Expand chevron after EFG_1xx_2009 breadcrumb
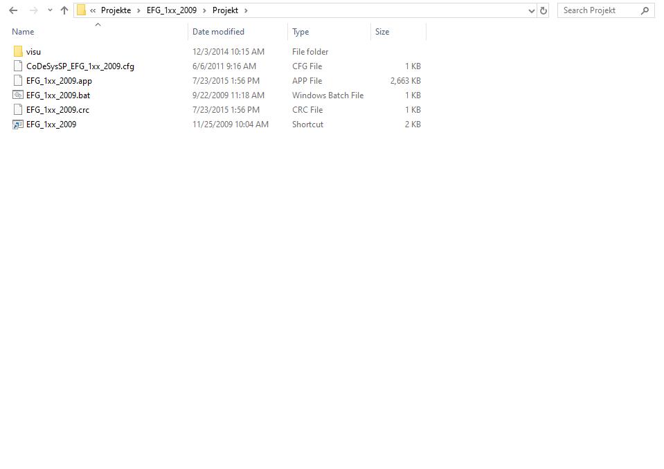The width and height of the screenshot is (664, 469). click(x=204, y=10)
